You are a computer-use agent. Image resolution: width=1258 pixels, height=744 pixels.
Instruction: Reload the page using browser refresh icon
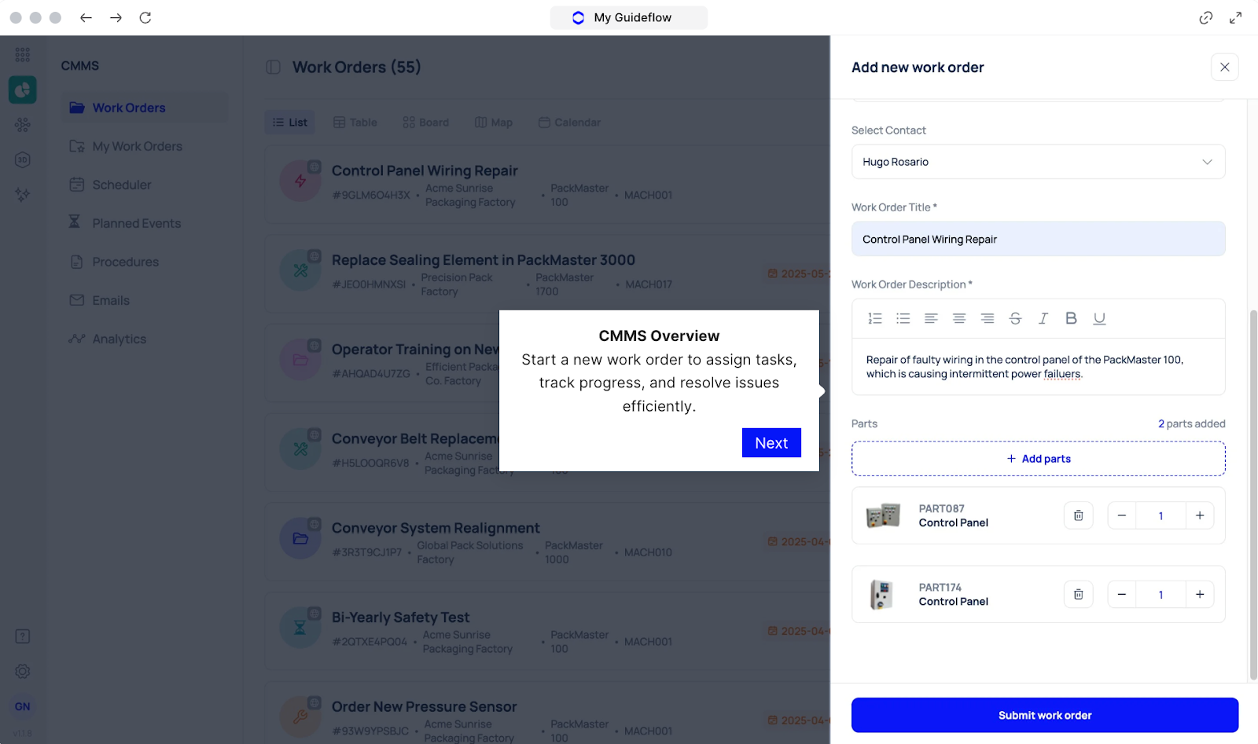click(x=145, y=17)
